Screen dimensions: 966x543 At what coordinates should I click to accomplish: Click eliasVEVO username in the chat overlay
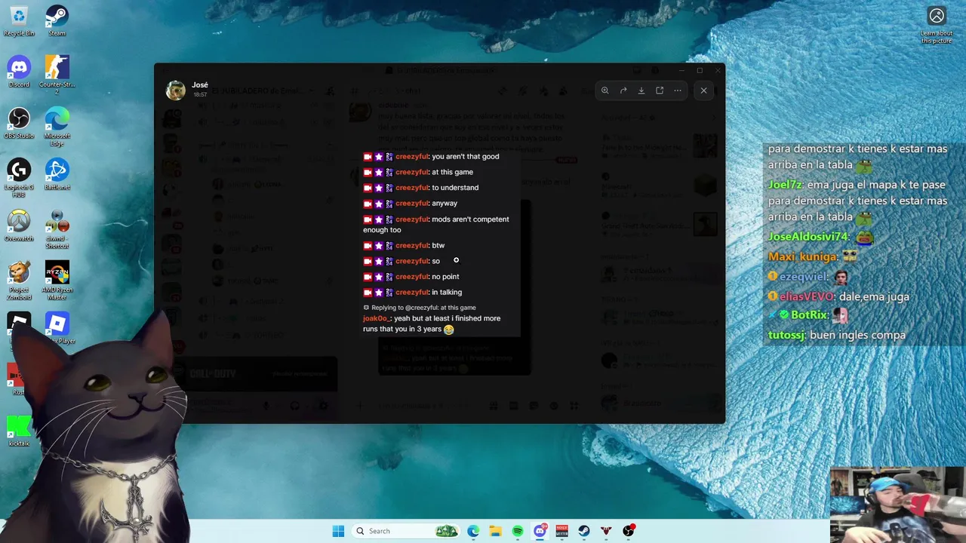point(807,297)
